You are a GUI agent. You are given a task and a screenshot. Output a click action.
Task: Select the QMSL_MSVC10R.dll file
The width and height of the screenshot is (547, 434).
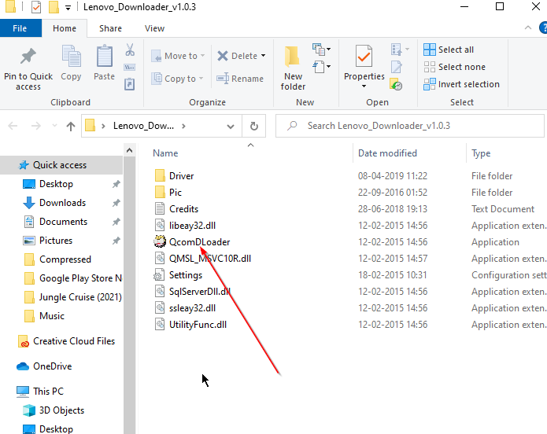pyautogui.click(x=210, y=259)
